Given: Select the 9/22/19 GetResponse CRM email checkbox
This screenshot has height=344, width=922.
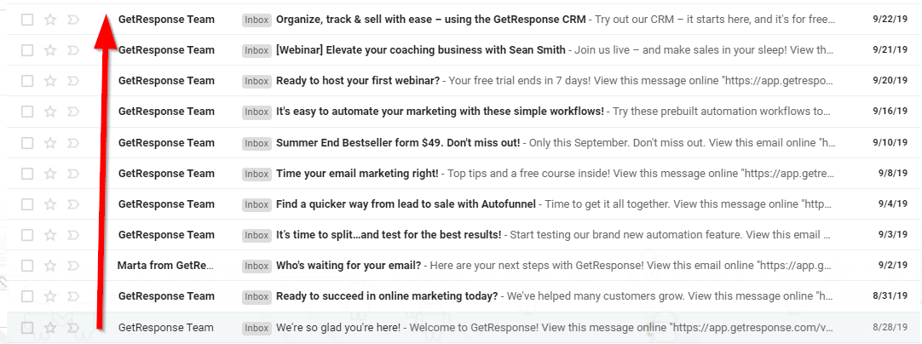Looking at the screenshot, I should click(x=27, y=19).
